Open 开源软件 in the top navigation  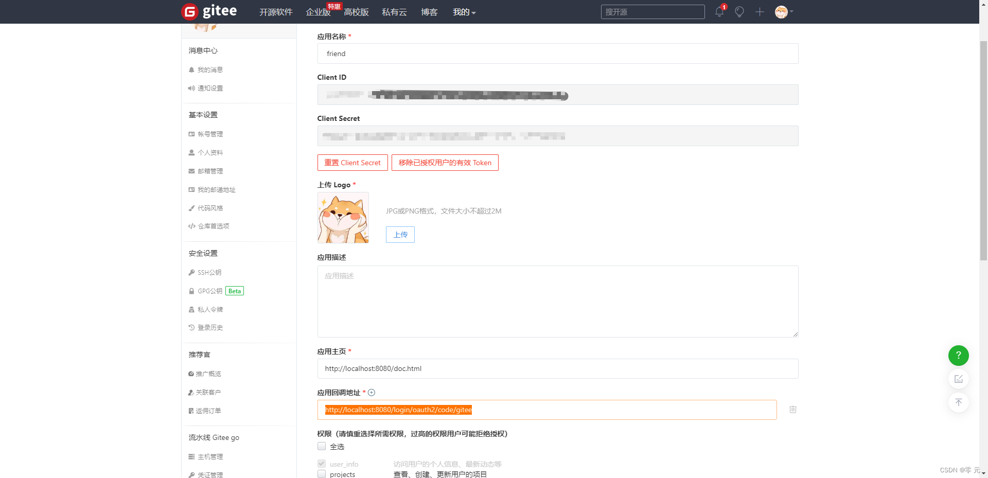coord(276,12)
